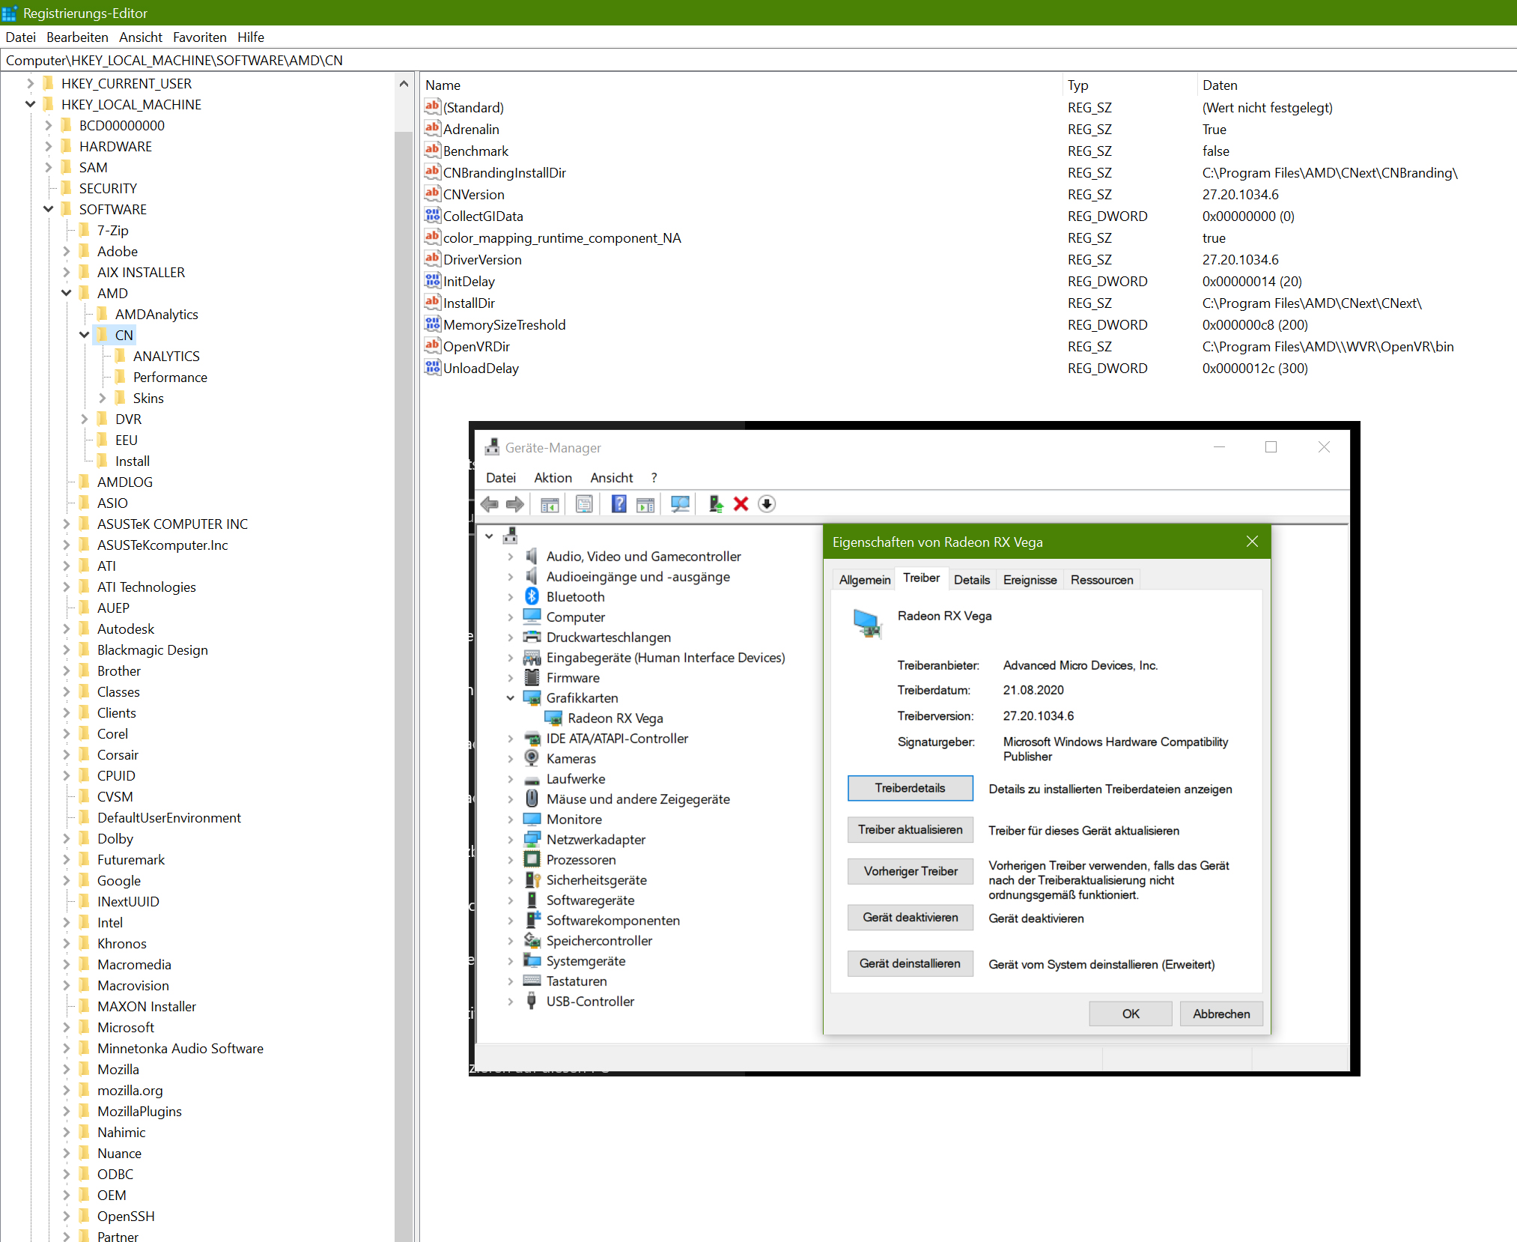Select the DriverVersion registry value
Screen dimensions: 1517x1242
point(482,260)
